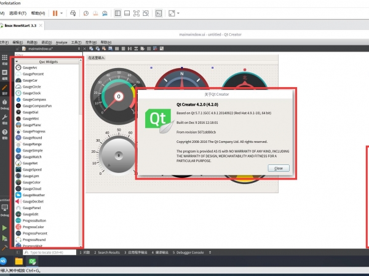Switch to the Search Results output pane

pyautogui.click(x=108, y=252)
